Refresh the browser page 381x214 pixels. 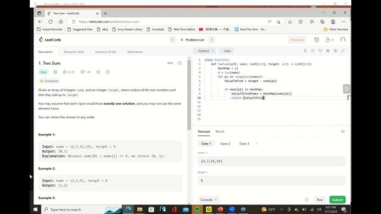point(50,21)
